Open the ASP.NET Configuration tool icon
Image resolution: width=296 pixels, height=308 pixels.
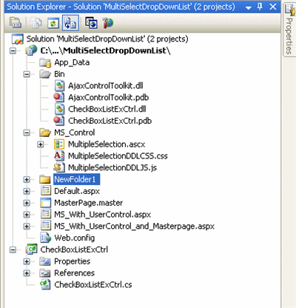[x=107, y=23]
